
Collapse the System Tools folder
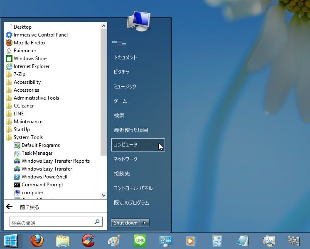(x=25, y=137)
